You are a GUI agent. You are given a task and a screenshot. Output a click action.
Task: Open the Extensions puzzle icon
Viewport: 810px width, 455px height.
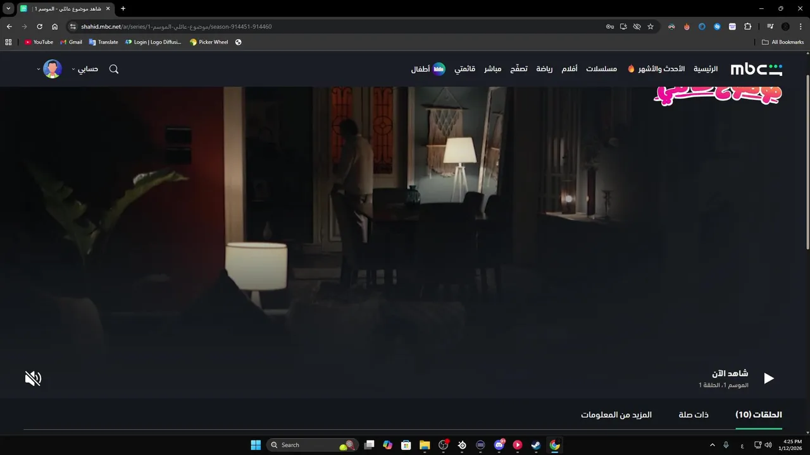click(747, 27)
